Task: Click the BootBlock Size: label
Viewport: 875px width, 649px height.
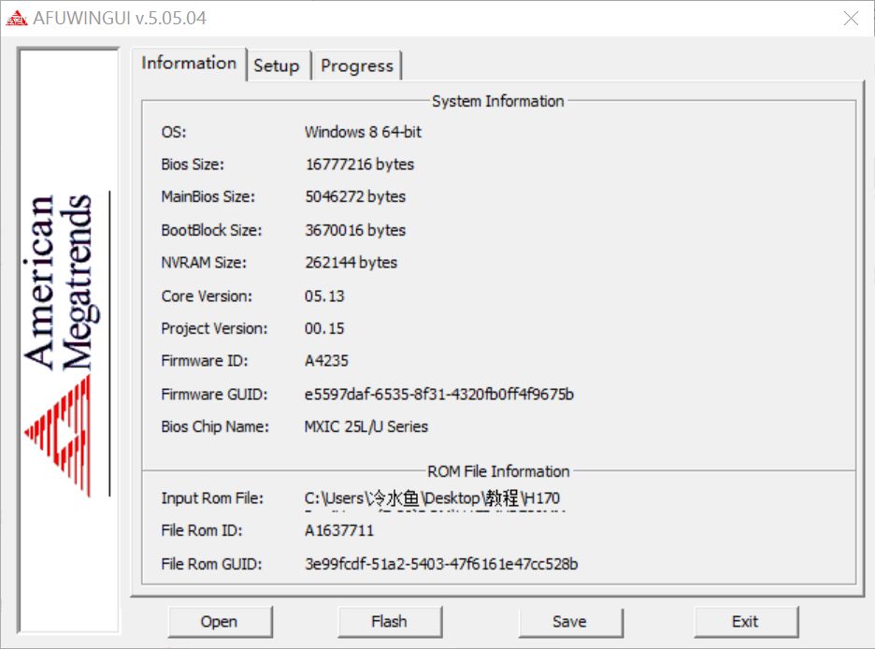Action: click(x=211, y=230)
